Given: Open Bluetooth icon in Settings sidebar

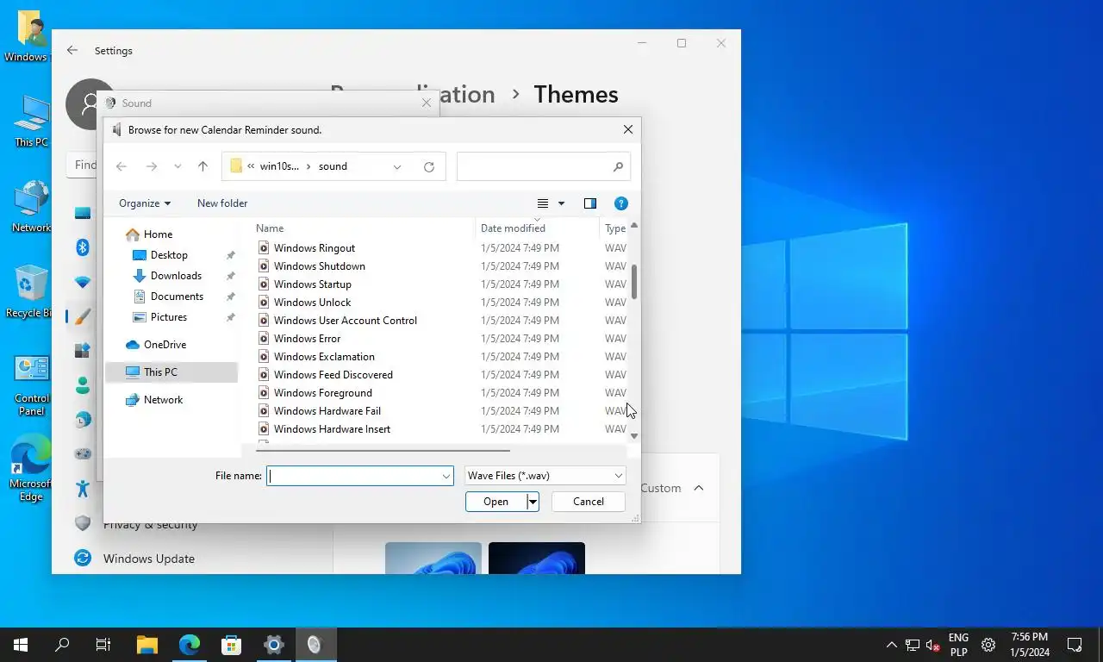Looking at the screenshot, I should (x=83, y=247).
